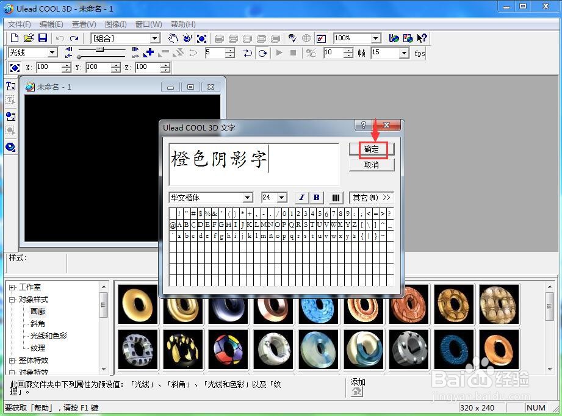562x416 pixels.
Task: Click the total frames field showing 10
Action: (x=334, y=53)
